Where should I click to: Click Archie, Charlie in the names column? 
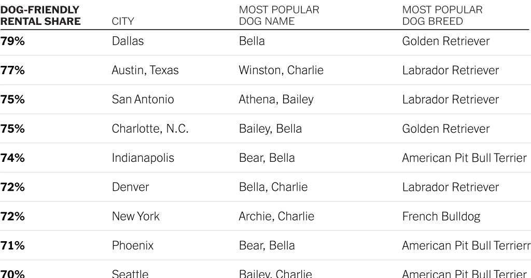pyautogui.click(x=276, y=216)
